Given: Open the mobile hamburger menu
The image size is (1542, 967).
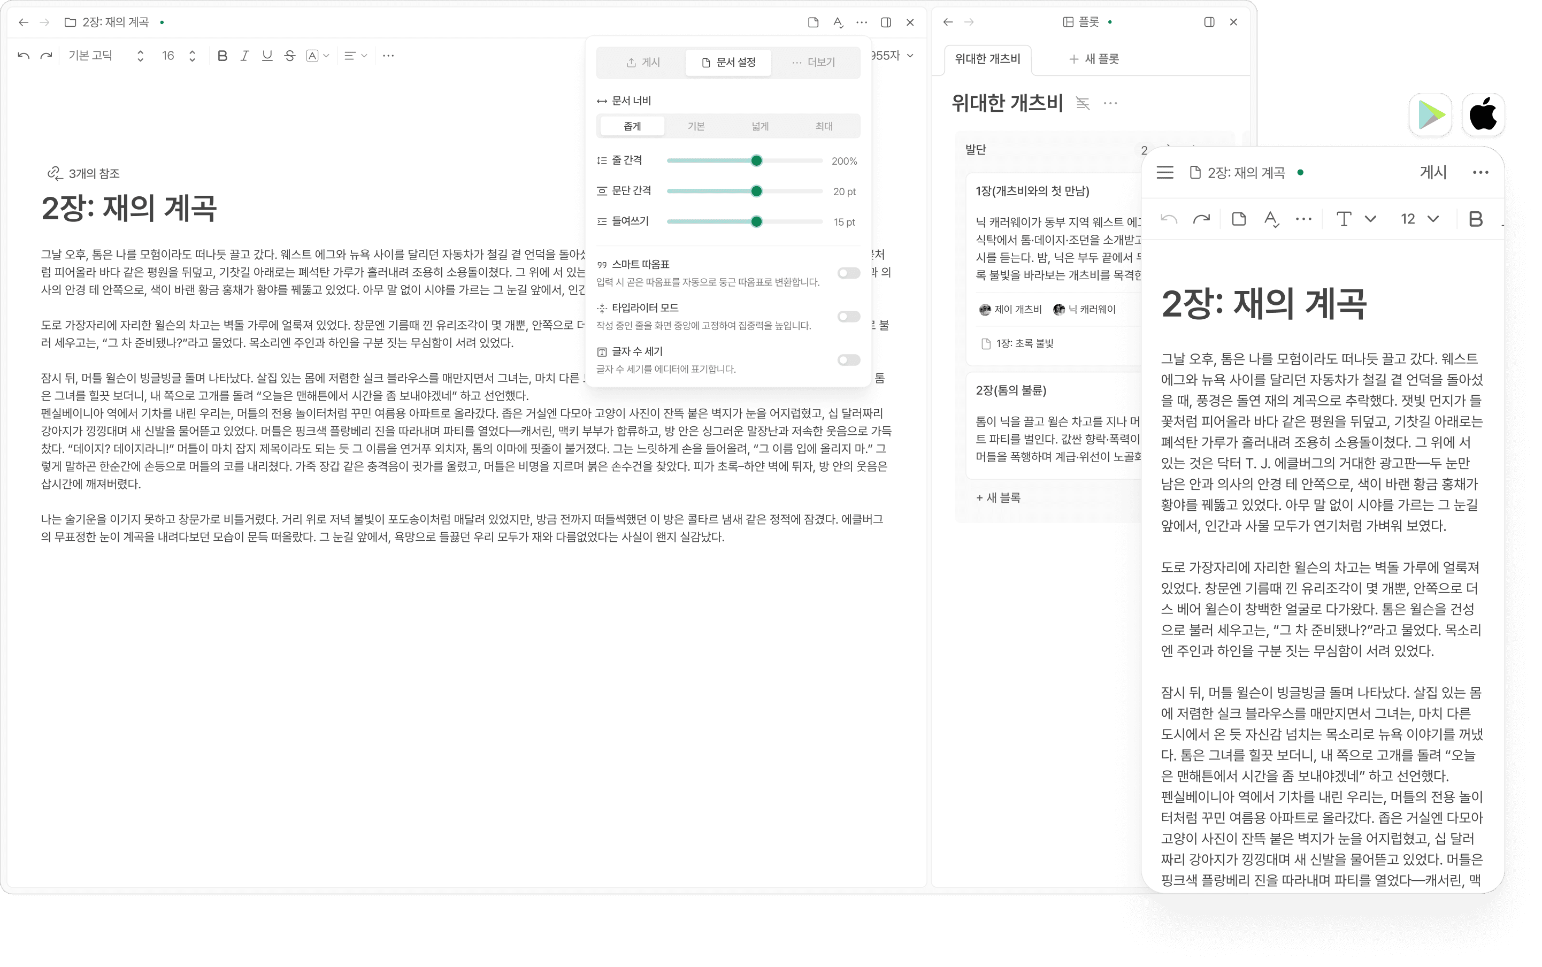Looking at the screenshot, I should tap(1164, 173).
